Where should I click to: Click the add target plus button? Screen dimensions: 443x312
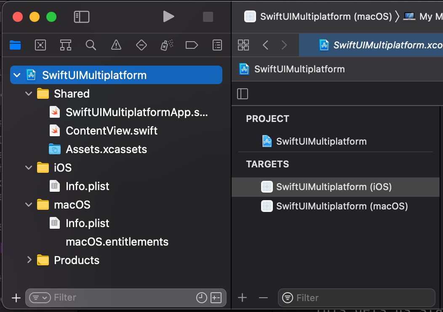(242, 298)
